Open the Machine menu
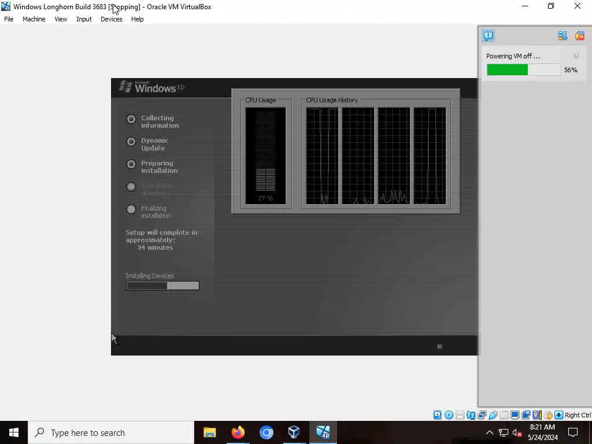 (x=34, y=19)
